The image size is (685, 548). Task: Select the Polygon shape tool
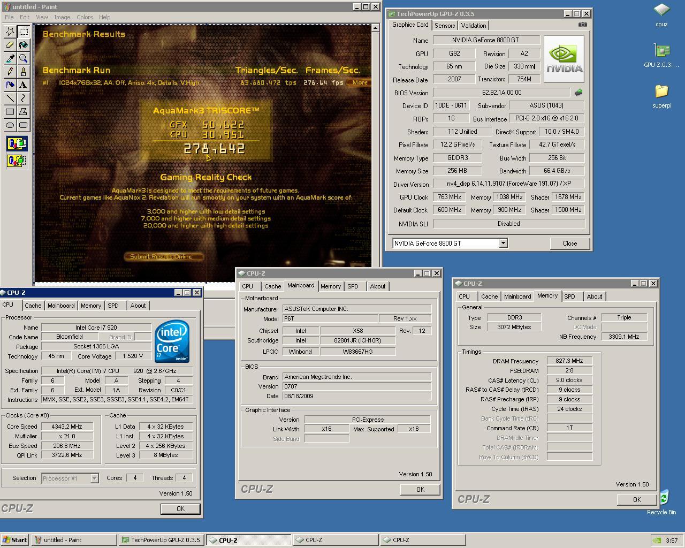coord(24,111)
